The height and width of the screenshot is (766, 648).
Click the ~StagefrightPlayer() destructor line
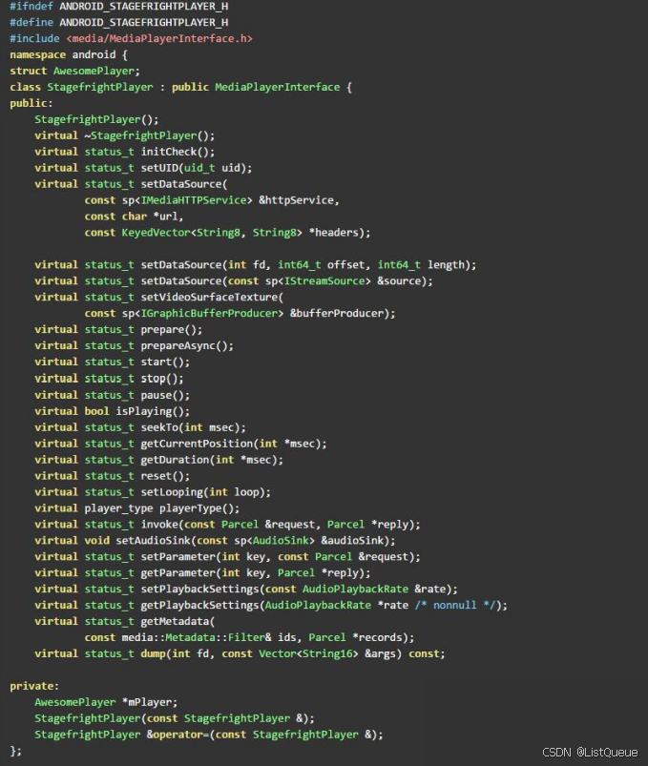pyautogui.click(x=125, y=135)
